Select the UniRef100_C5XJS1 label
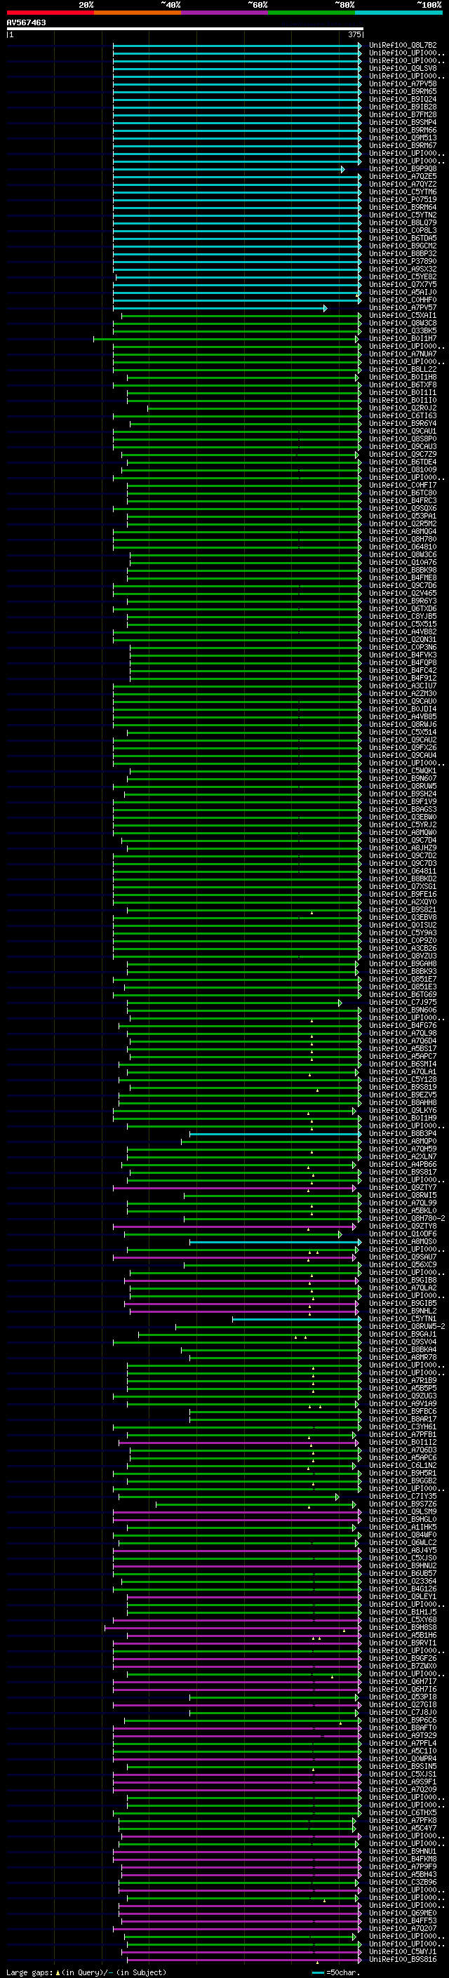This screenshot has width=449, height=1978. 403,1774
